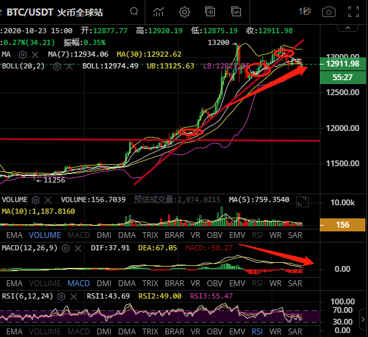Click the UB:13125.63 Bollinger readout
This screenshot has height=337, width=368.
[x=171, y=66]
